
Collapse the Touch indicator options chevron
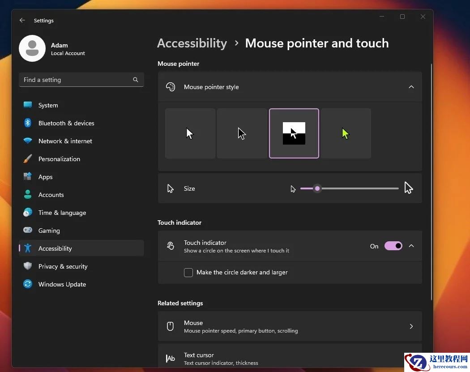411,246
